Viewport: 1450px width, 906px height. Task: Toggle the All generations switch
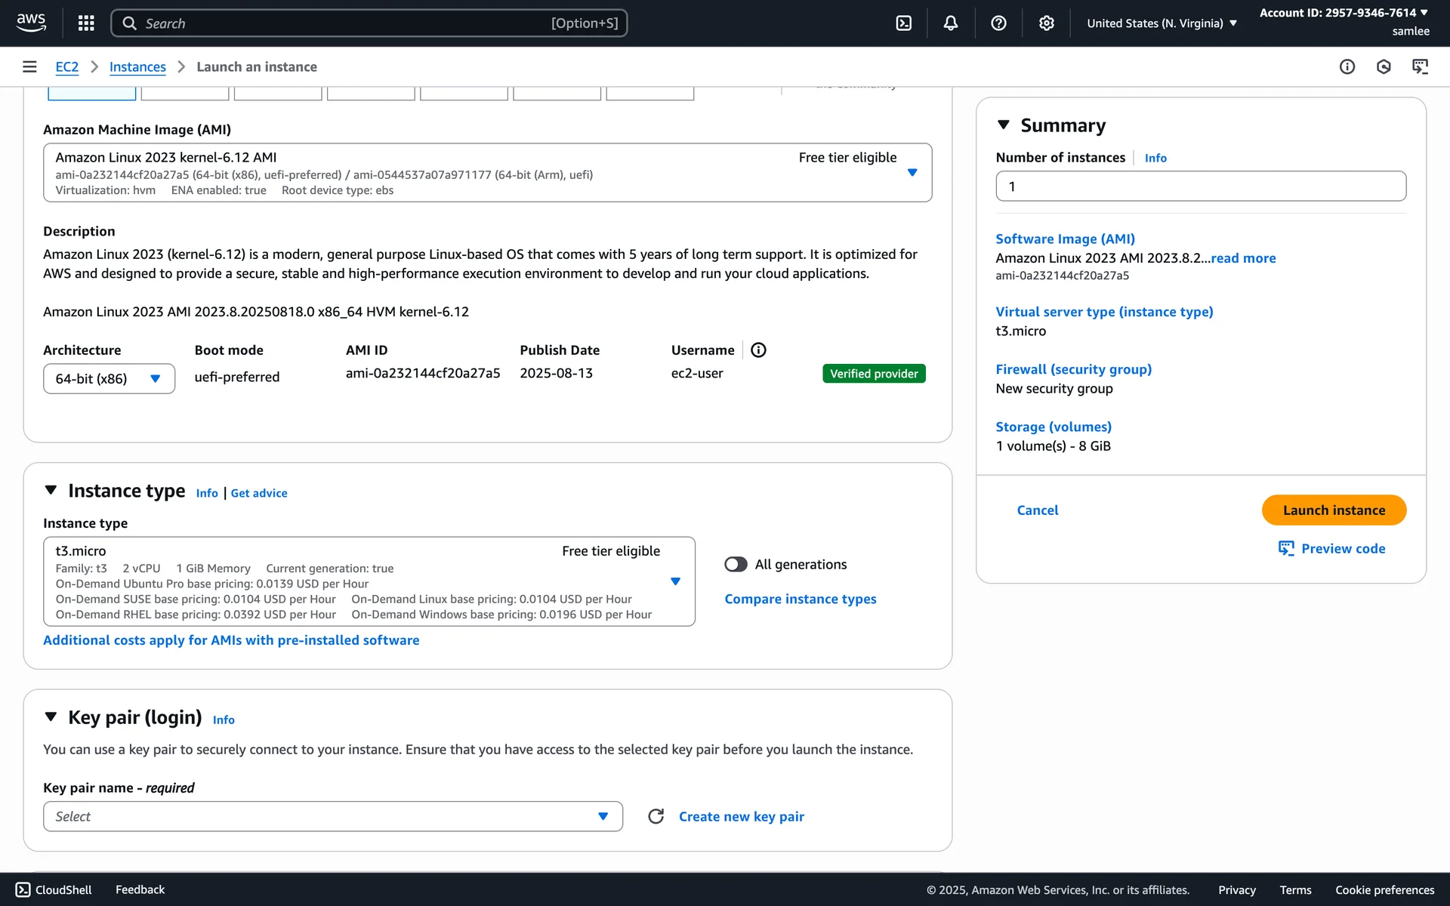tap(736, 565)
